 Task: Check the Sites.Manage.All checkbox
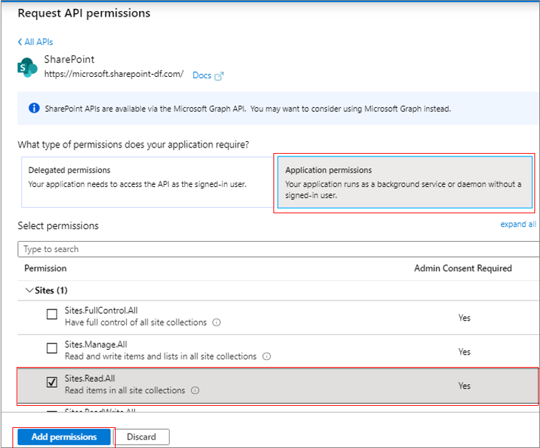coord(52,348)
